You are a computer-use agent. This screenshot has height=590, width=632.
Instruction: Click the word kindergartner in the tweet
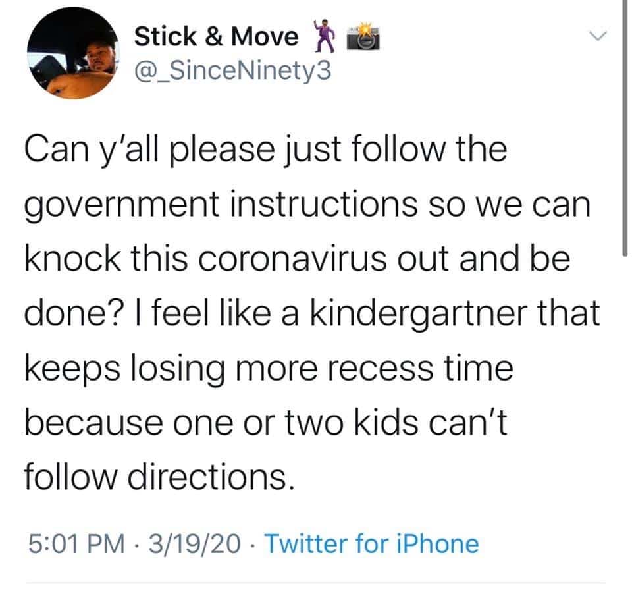click(x=419, y=315)
